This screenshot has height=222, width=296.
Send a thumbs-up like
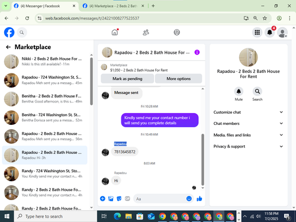200,198
